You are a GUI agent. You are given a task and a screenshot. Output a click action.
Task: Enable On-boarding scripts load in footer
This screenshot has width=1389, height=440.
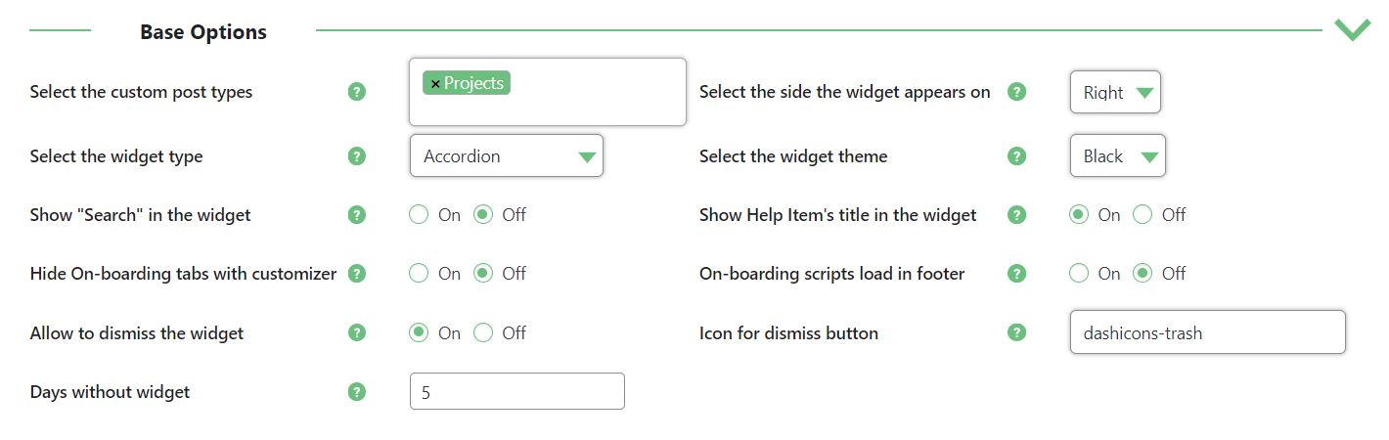[1079, 274]
